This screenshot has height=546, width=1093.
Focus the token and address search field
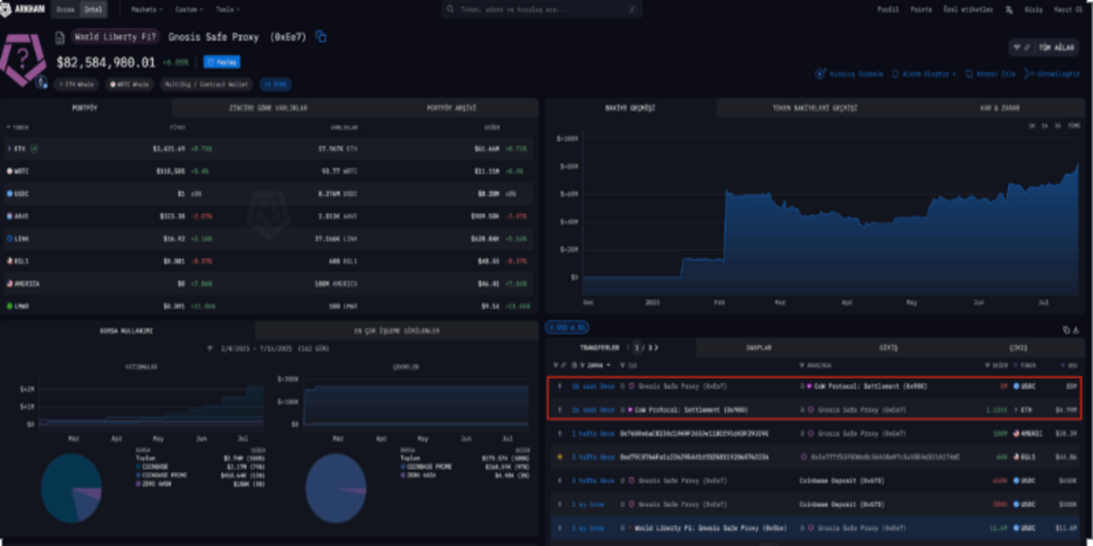(x=542, y=9)
